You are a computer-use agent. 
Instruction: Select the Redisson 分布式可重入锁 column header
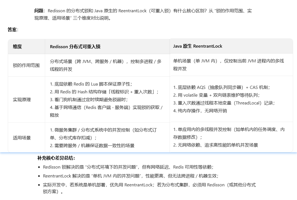[75, 47]
